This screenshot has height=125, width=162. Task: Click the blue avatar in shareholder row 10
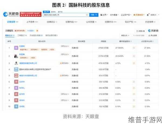(x=16, y=106)
